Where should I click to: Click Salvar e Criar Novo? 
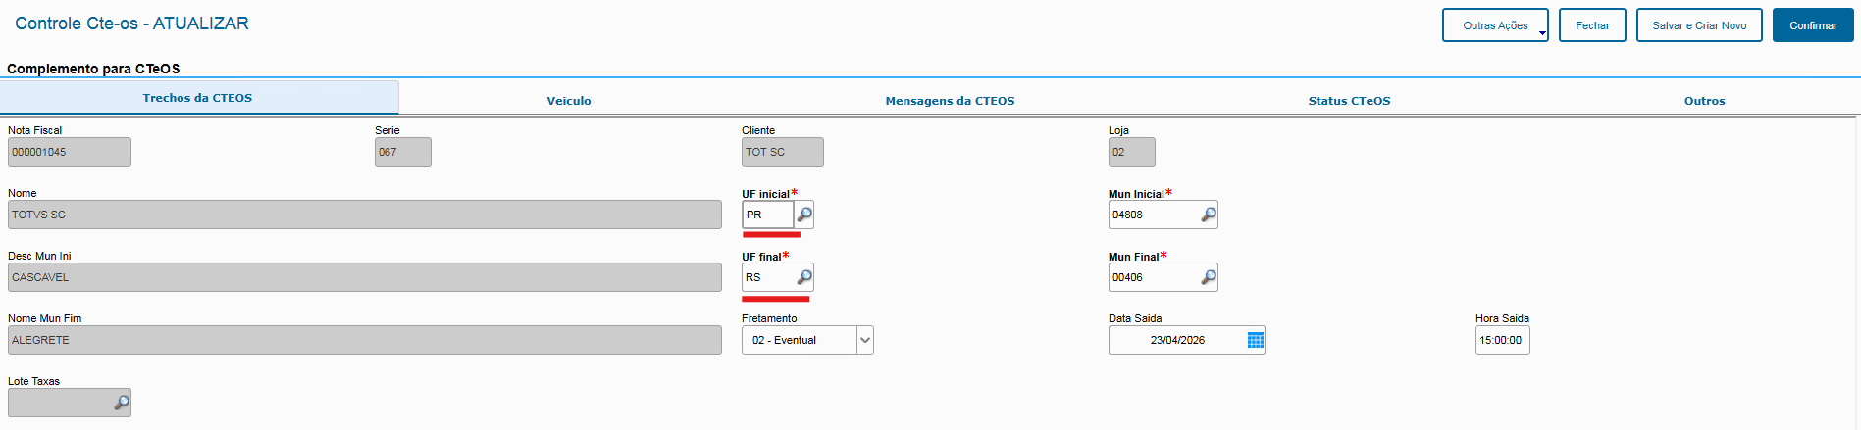point(1699,25)
